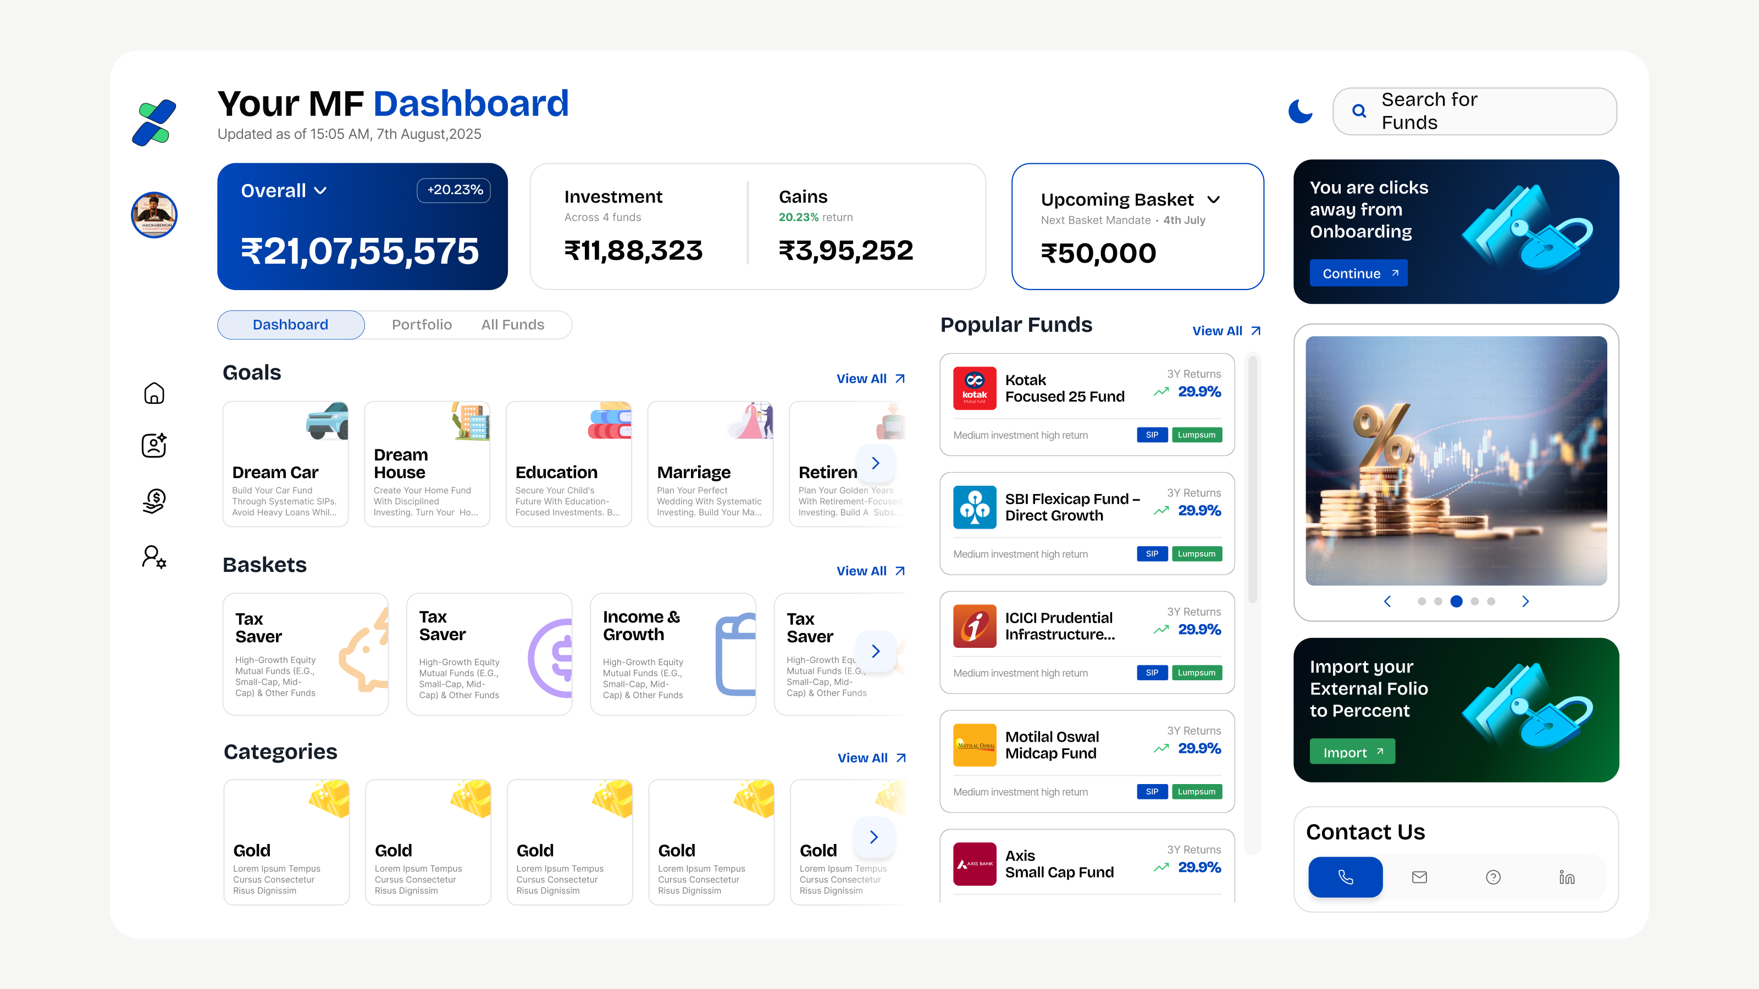Expand the Upcoming Basket dropdown
1759x989 pixels.
(1213, 200)
